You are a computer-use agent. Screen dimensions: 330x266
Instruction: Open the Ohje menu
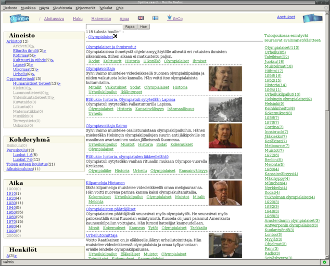(x=120, y=8)
